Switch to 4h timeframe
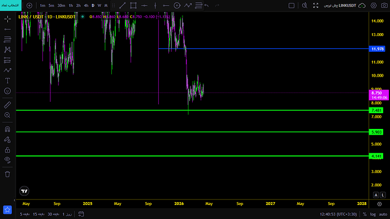The image size is (390, 219). click(x=86, y=6)
